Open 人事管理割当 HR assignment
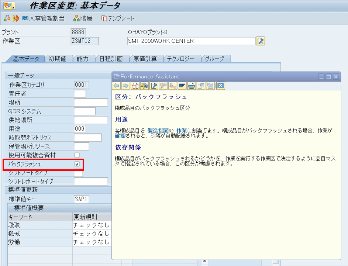This screenshot has width=348, height=266. (x=43, y=18)
